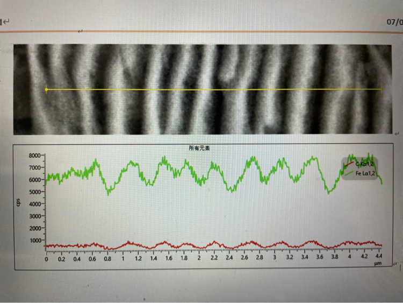Click the red C Kα legend line swatch

point(349,164)
